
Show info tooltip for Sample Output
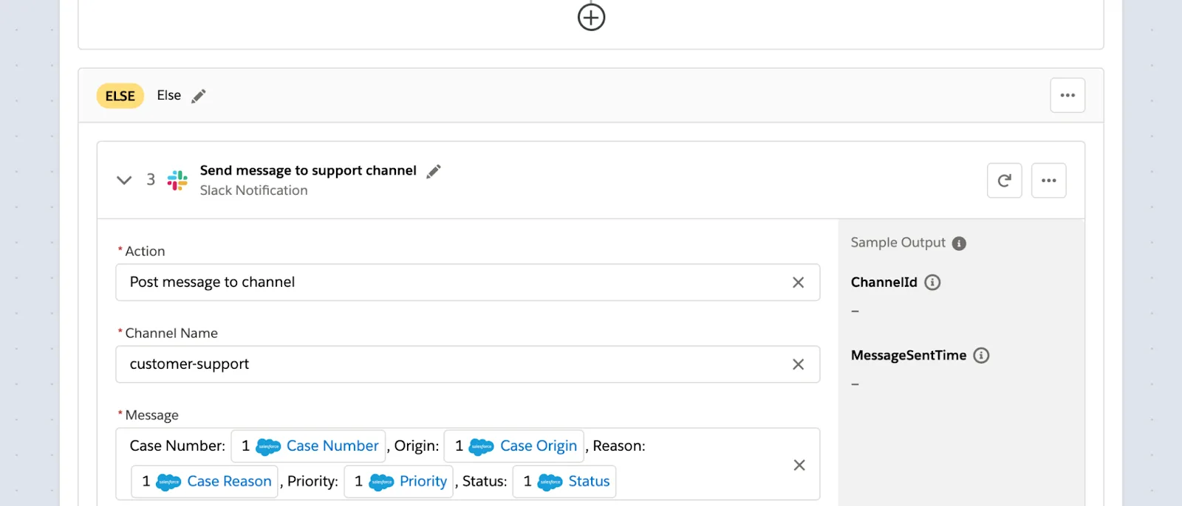point(959,243)
